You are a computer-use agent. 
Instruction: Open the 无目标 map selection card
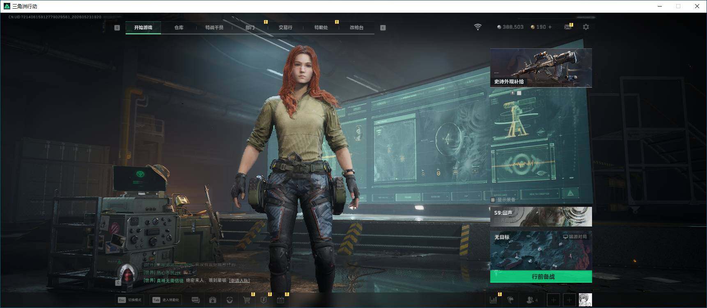pyautogui.click(x=541, y=250)
